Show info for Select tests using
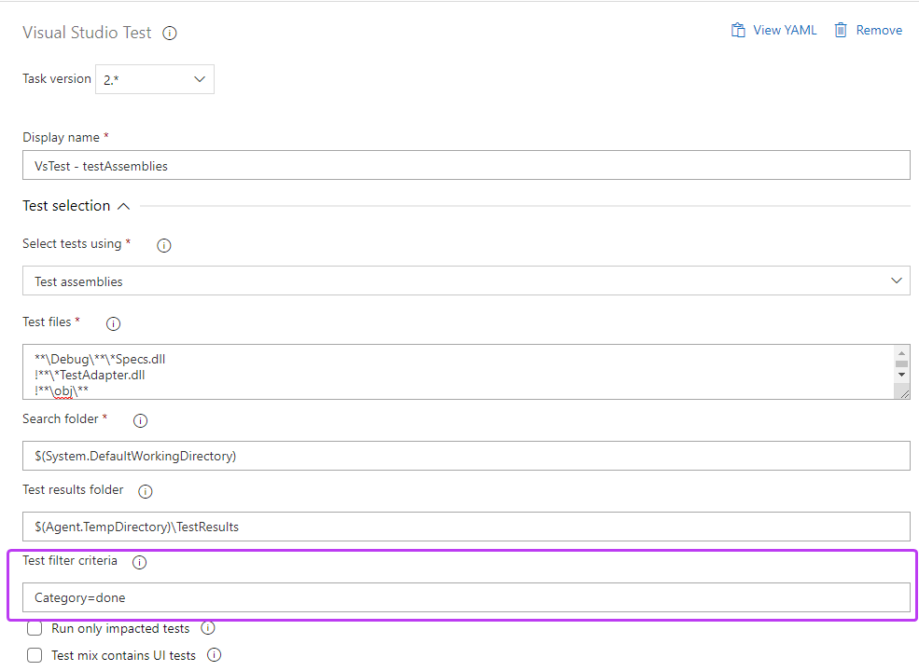The width and height of the screenshot is (919, 671). pos(164,245)
